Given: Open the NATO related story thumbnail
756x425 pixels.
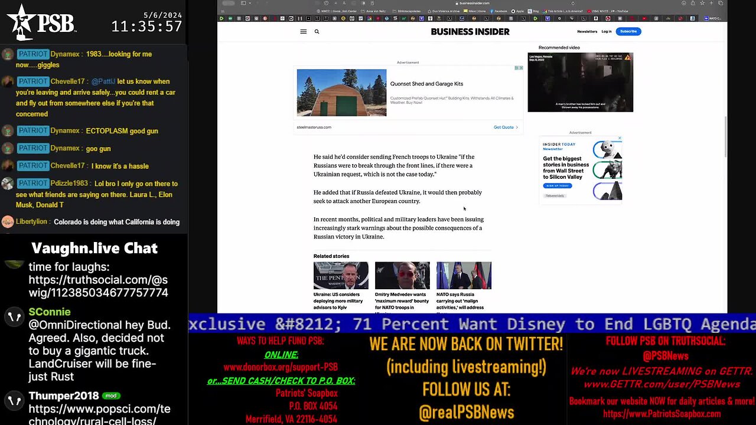Looking at the screenshot, I should point(464,276).
